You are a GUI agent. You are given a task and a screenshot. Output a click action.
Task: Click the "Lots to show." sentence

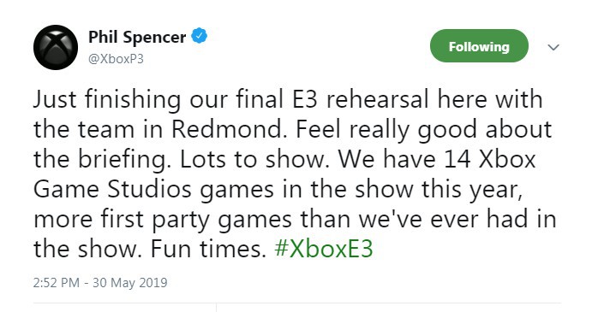tap(253, 159)
